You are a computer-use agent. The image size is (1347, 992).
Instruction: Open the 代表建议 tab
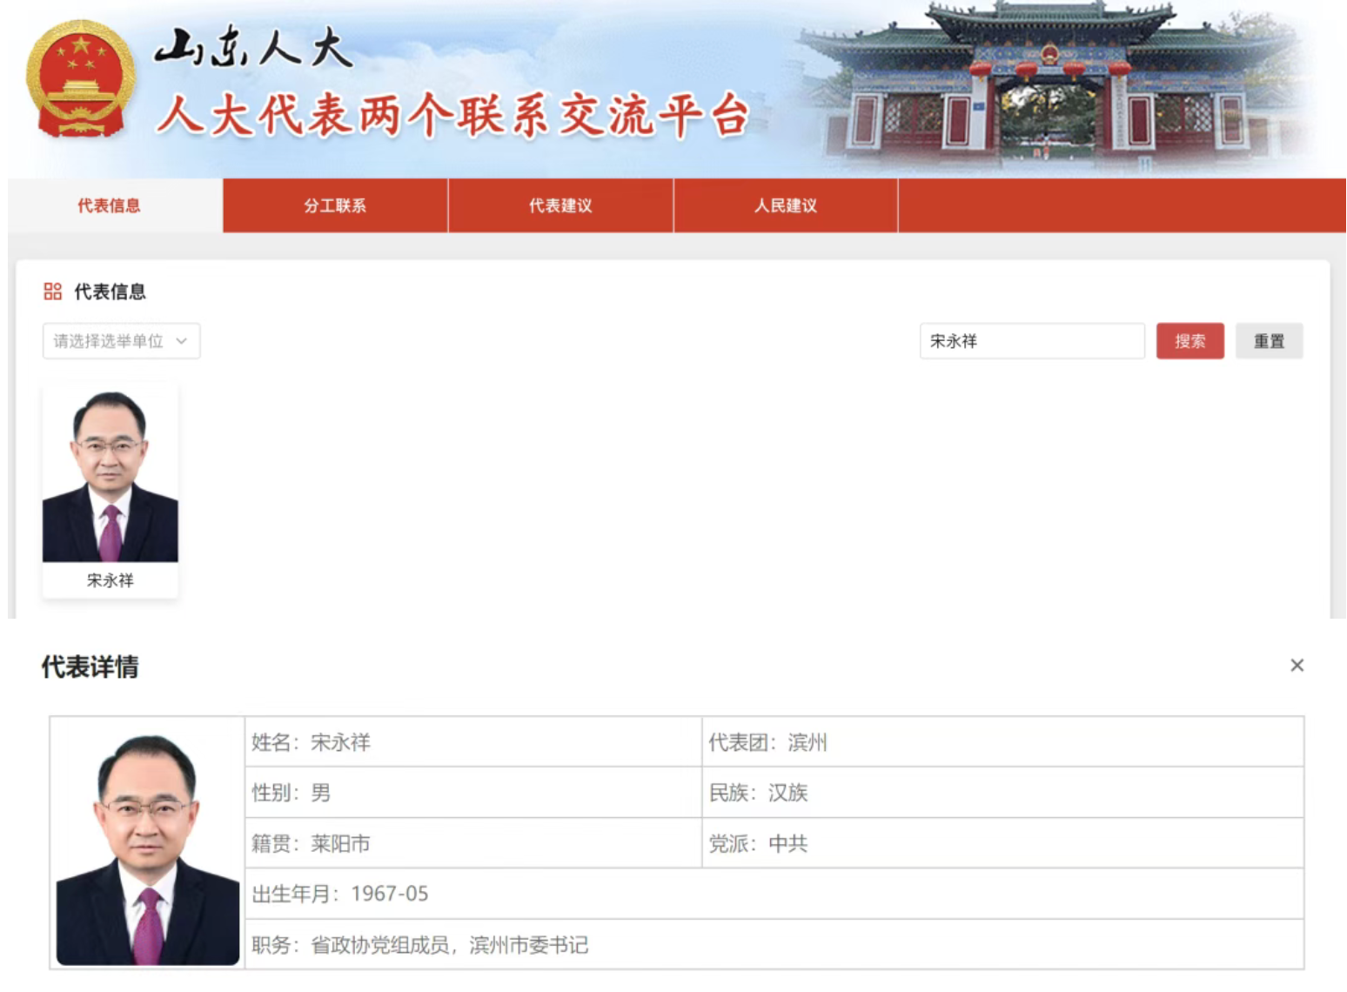coord(560,205)
